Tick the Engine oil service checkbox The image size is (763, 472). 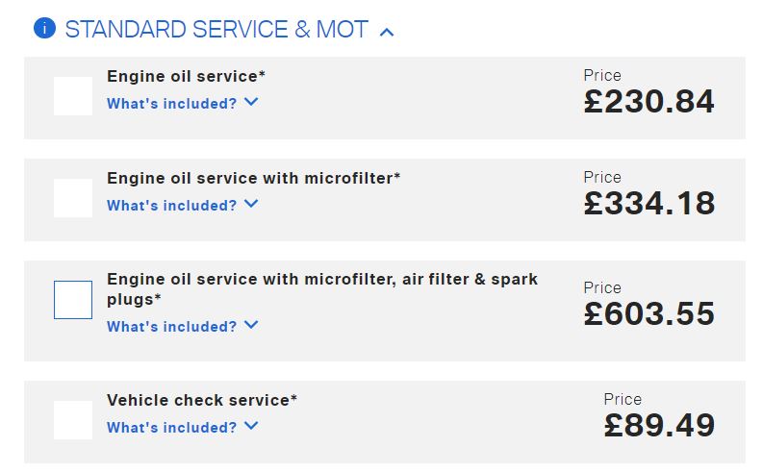point(73,96)
